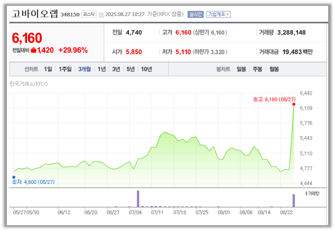Click the 고바이오랩 stock name heading
This screenshot has height=231, width=335.
tap(35, 14)
